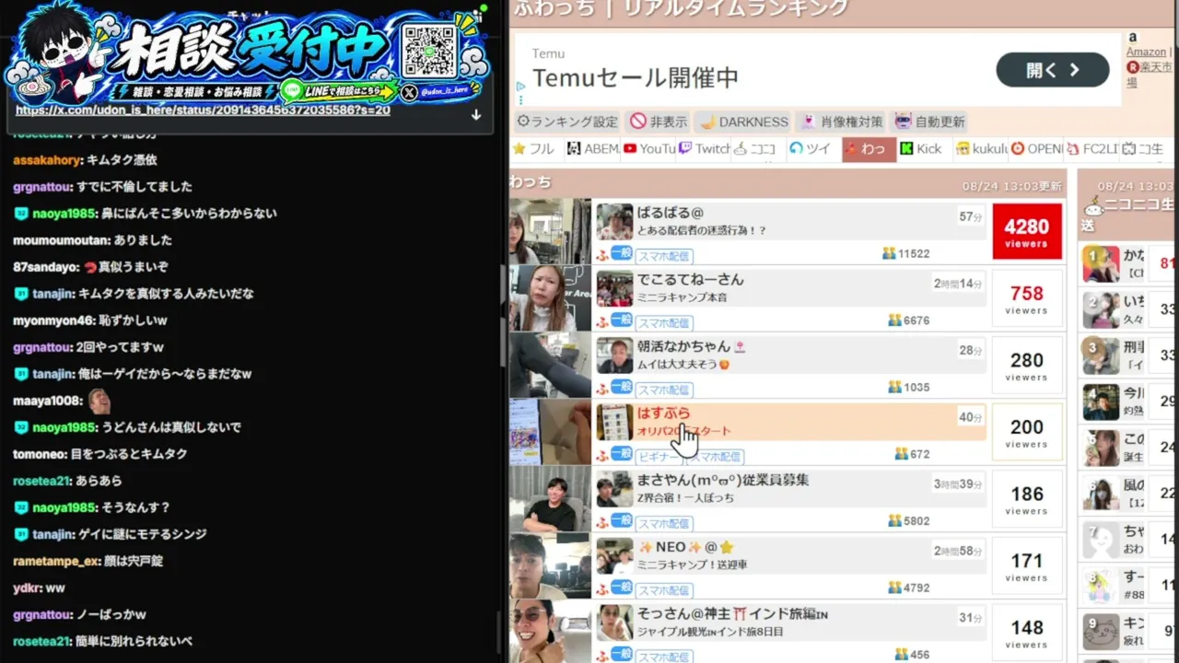The width and height of the screenshot is (1179, 663).
Task: Open そっさん@神主 インド旅編 channel name
Action: [732, 613]
